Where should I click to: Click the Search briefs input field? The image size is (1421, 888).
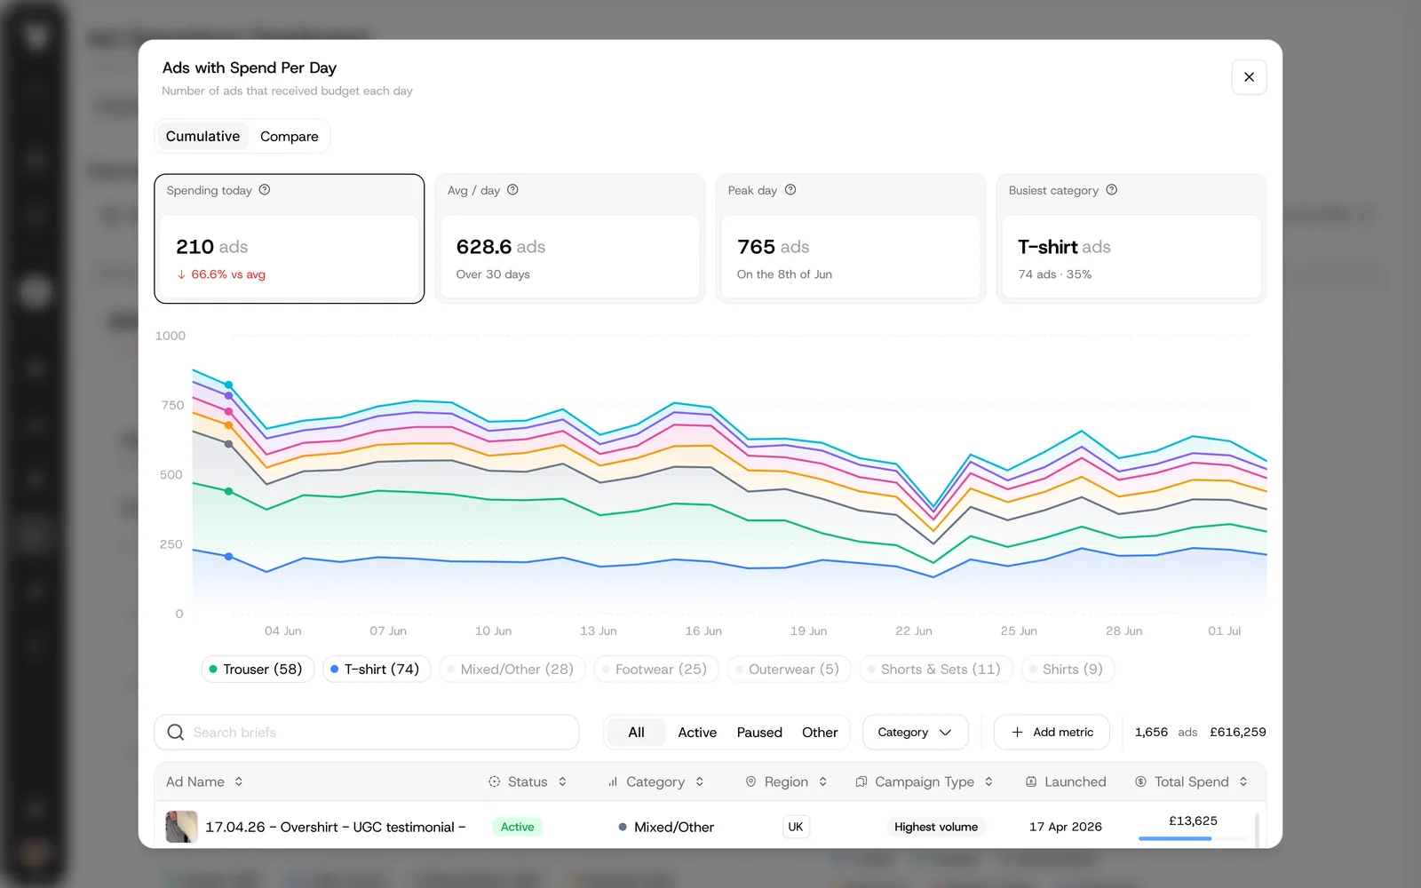click(x=367, y=732)
